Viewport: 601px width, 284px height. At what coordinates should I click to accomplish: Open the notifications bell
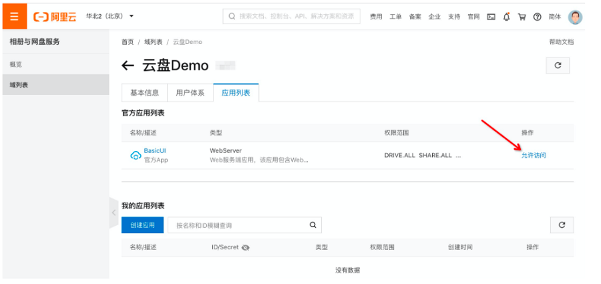(x=506, y=17)
